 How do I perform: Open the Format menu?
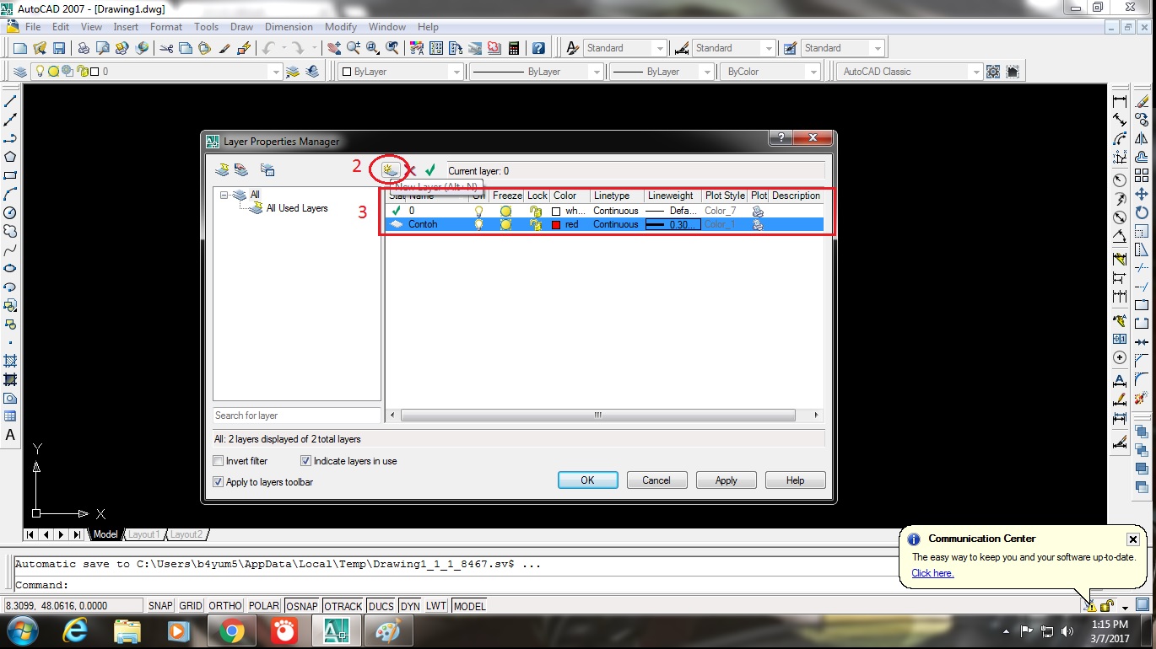tap(166, 26)
